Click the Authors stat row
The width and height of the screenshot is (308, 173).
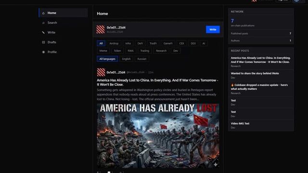click(x=261, y=40)
